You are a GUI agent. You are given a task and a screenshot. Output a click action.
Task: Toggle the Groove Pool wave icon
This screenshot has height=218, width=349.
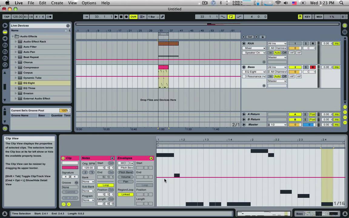(x=5, y=128)
